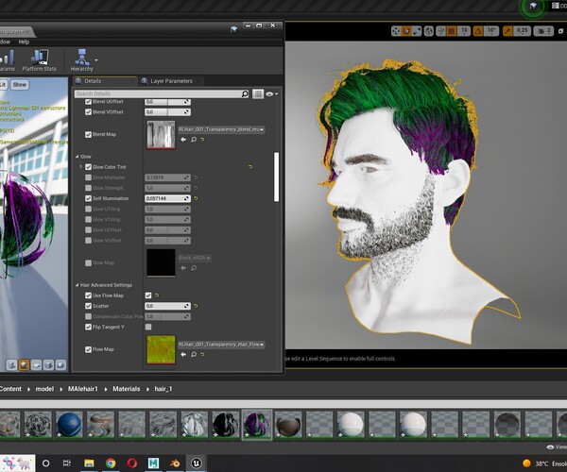Open scale snap 0.25 dropdown
The height and width of the screenshot is (472, 567).
click(x=522, y=31)
